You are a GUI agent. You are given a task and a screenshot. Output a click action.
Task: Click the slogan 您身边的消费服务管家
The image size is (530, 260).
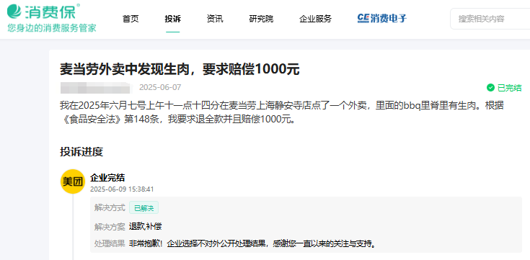click(x=52, y=27)
